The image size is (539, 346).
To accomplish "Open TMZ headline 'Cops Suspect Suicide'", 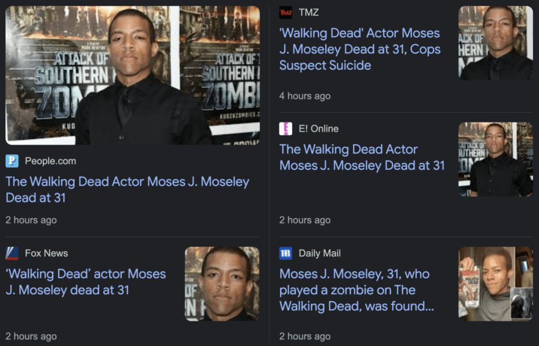I will (x=359, y=49).
